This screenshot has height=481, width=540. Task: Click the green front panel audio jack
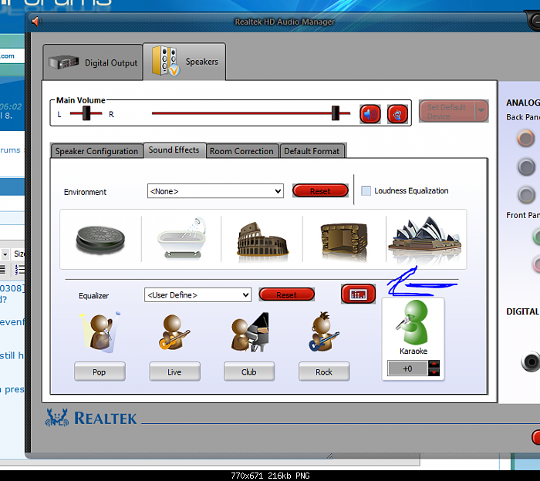pyautogui.click(x=537, y=237)
